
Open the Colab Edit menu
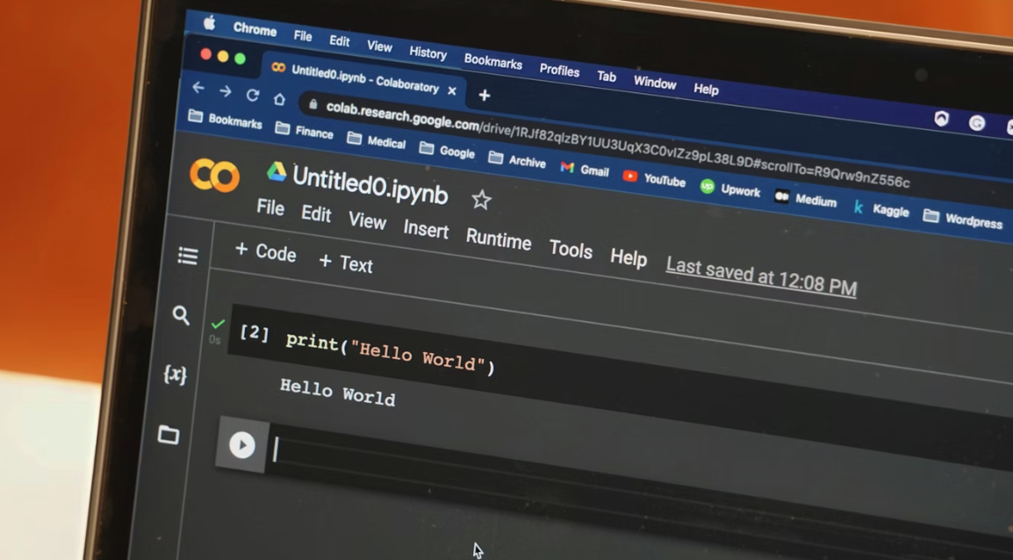tap(316, 214)
